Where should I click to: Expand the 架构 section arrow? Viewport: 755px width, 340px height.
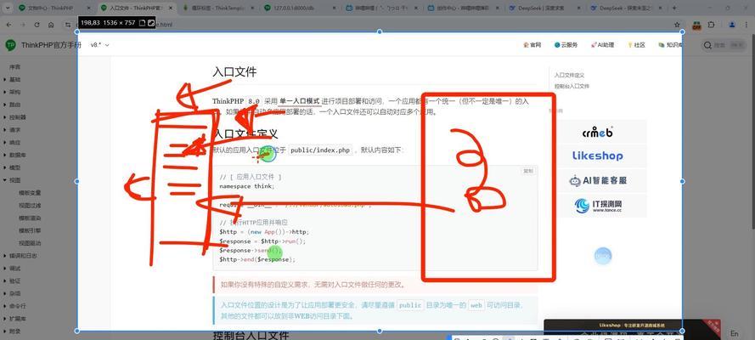5,92
